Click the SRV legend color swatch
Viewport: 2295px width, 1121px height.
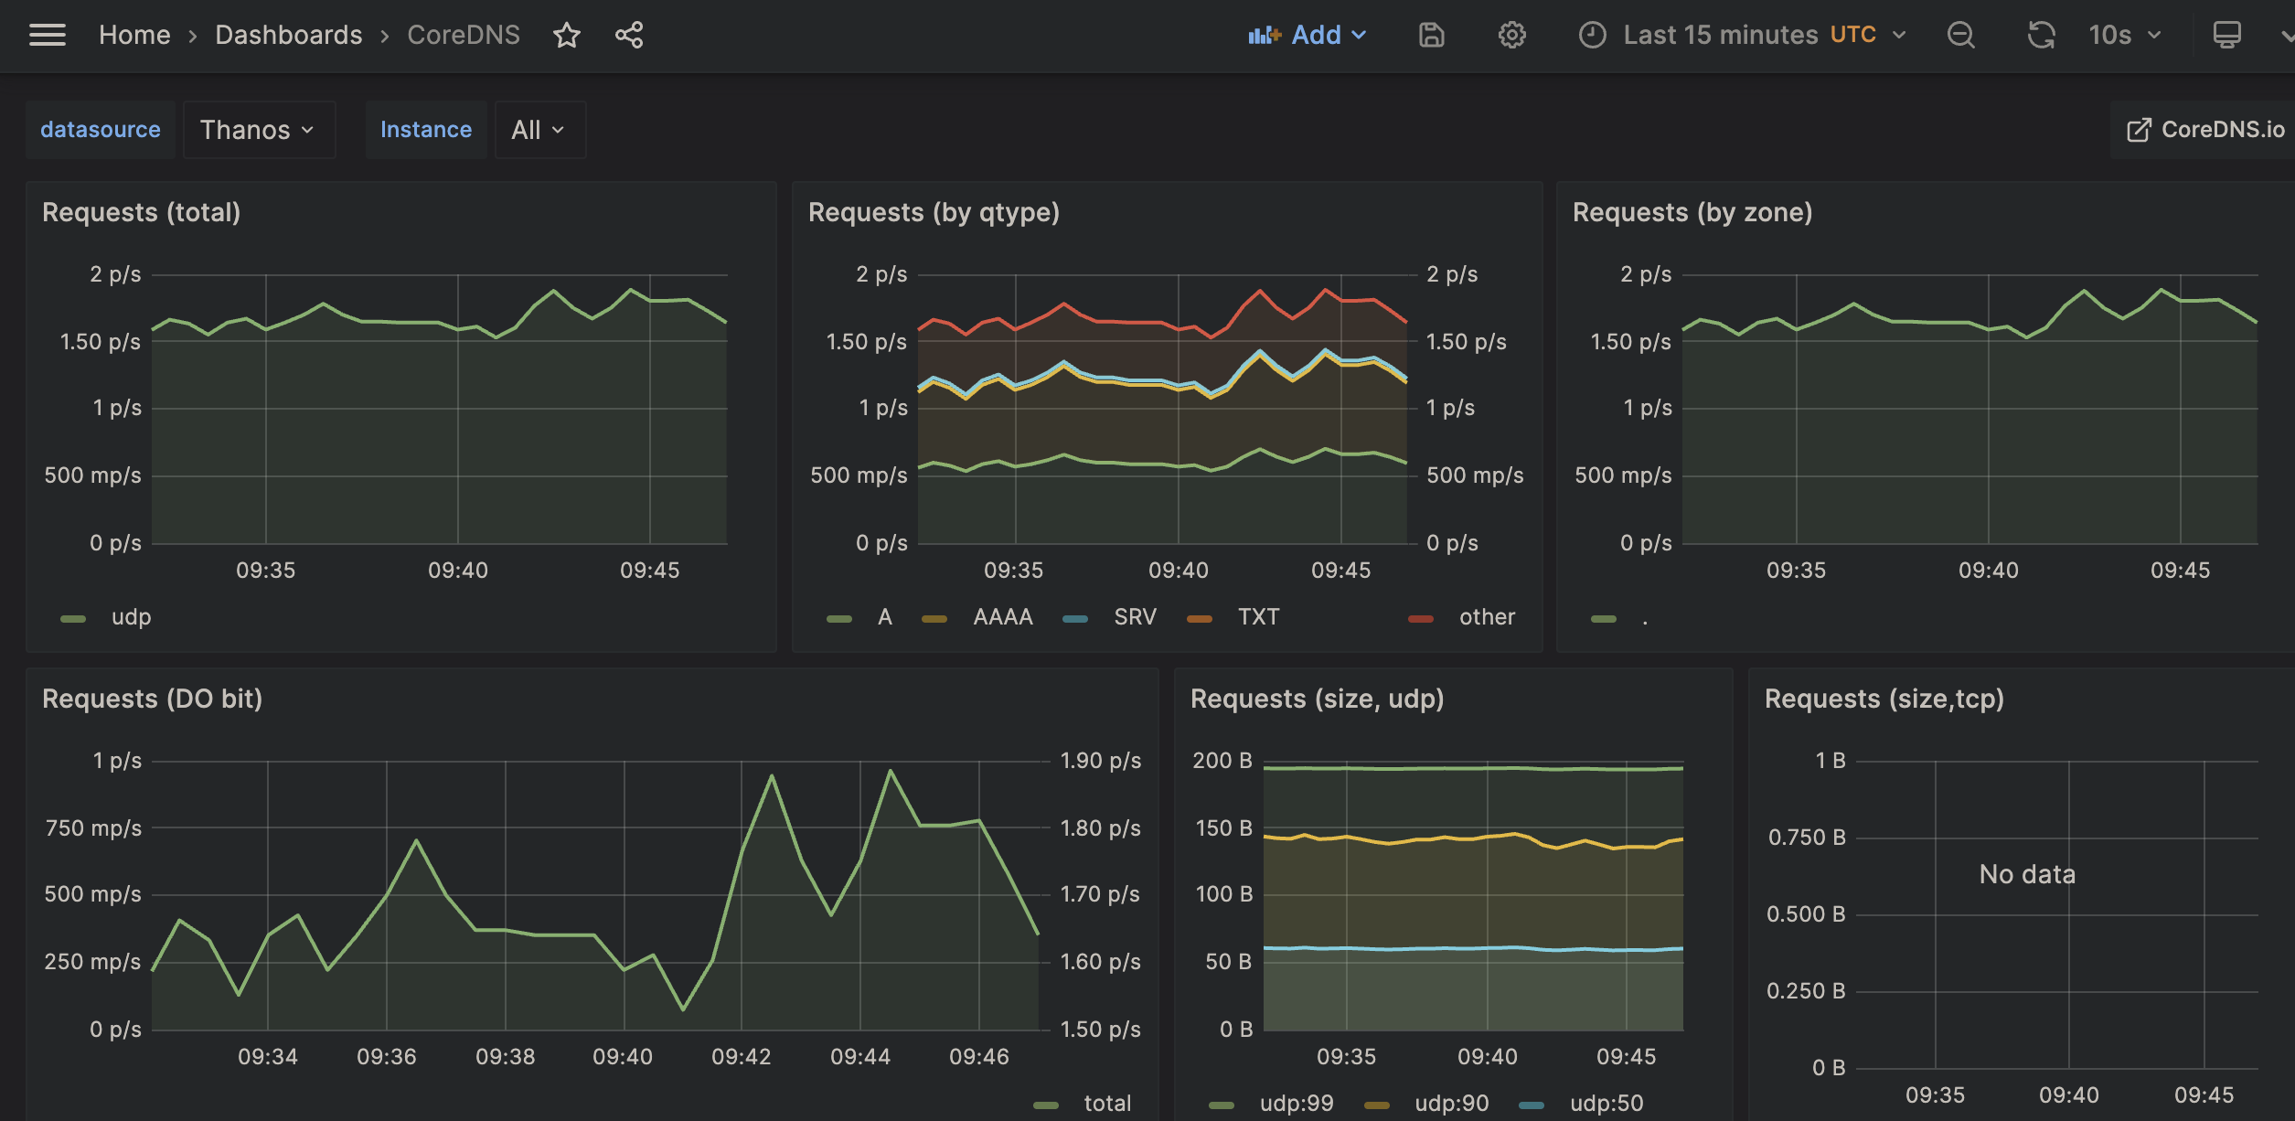coord(1075,619)
